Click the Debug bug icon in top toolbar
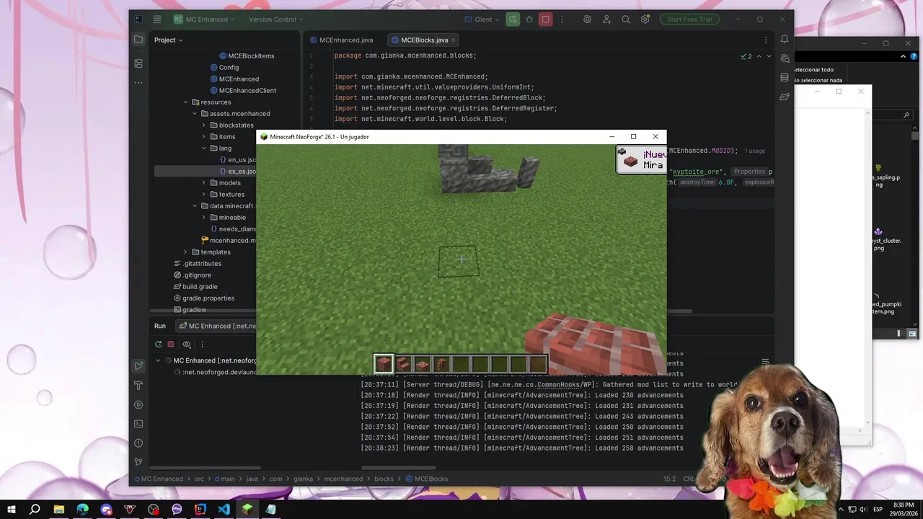 coord(529,19)
